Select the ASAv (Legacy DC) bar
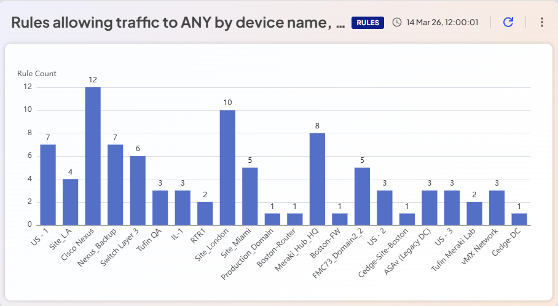558x306 pixels. click(430, 208)
